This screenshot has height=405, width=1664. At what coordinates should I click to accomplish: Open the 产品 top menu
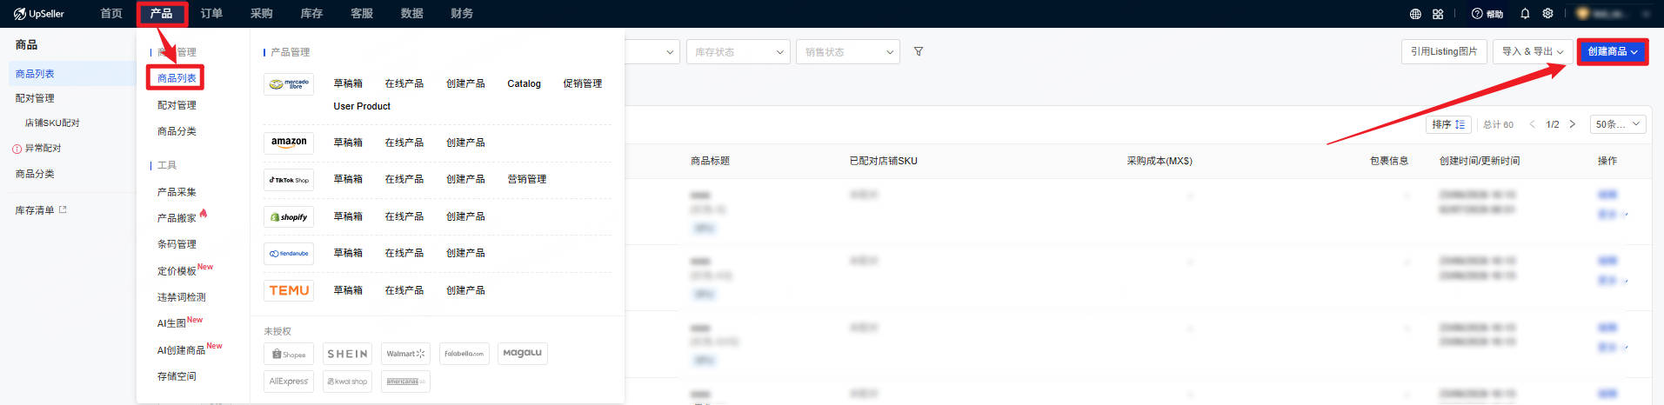tap(161, 14)
